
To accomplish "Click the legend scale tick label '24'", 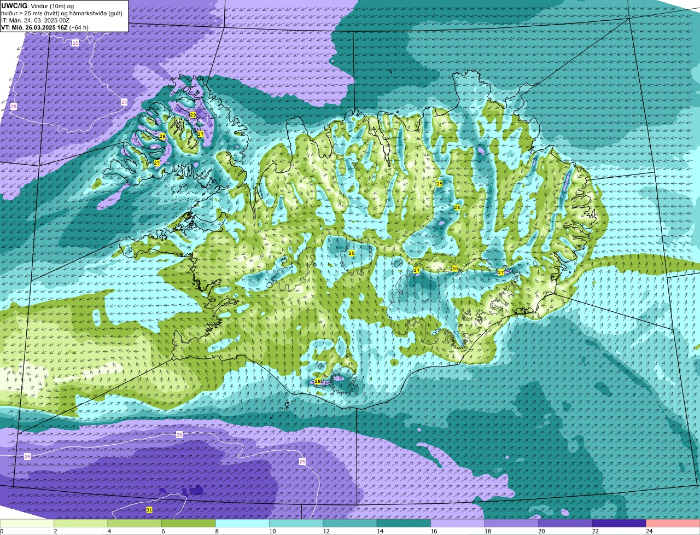I will [x=649, y=531].
